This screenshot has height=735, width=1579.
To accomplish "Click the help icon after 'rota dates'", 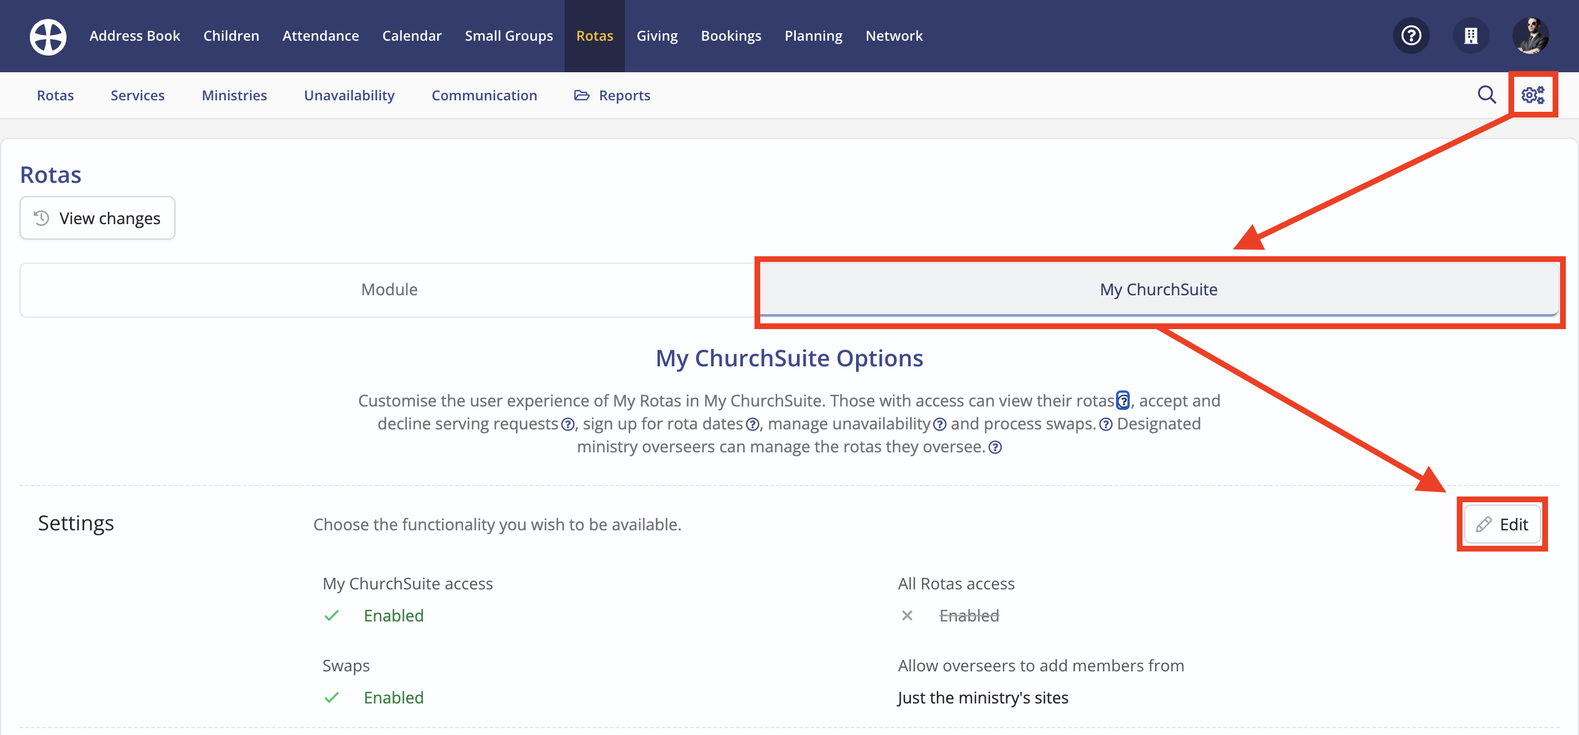I will [752, 424].
